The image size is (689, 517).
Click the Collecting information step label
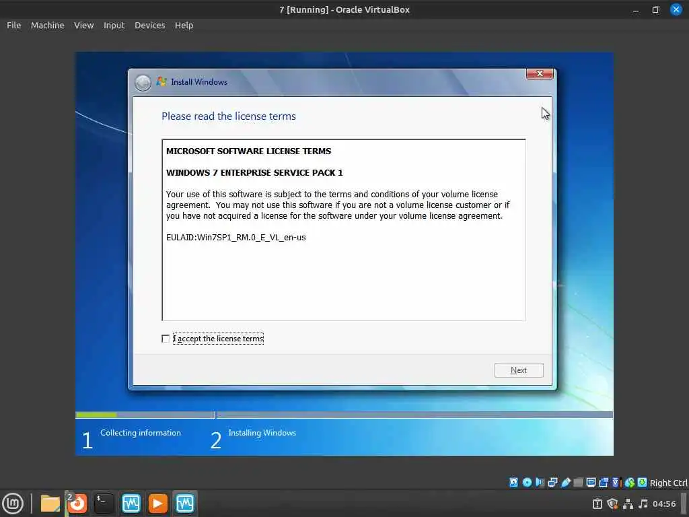pyautogui.click(x=141, y=433)
